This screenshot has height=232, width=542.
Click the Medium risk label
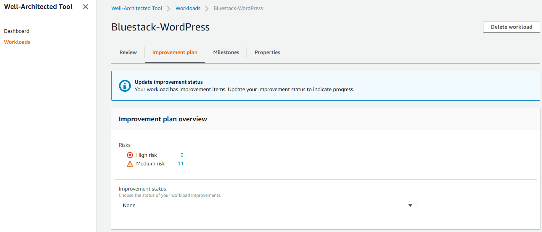(150, 164)
